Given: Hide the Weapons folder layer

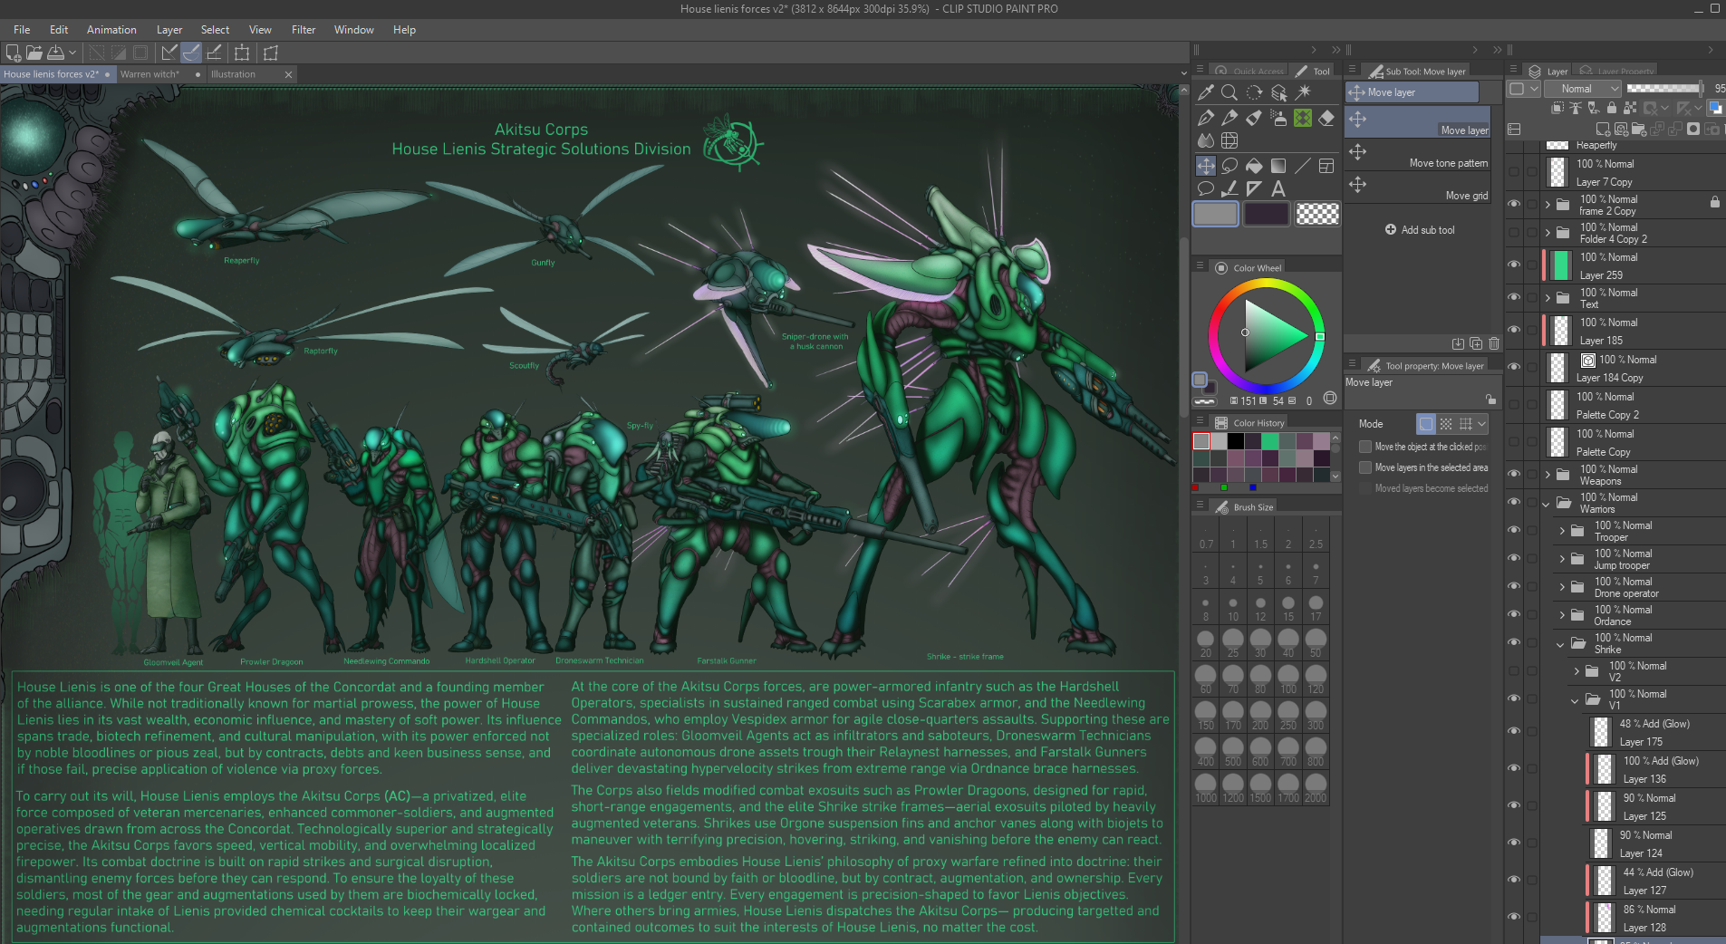Looking at the screenshot, I should tap(1514, 474).
